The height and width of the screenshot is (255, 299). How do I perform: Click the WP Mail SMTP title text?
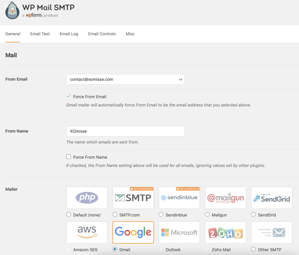tap(48, 7)
